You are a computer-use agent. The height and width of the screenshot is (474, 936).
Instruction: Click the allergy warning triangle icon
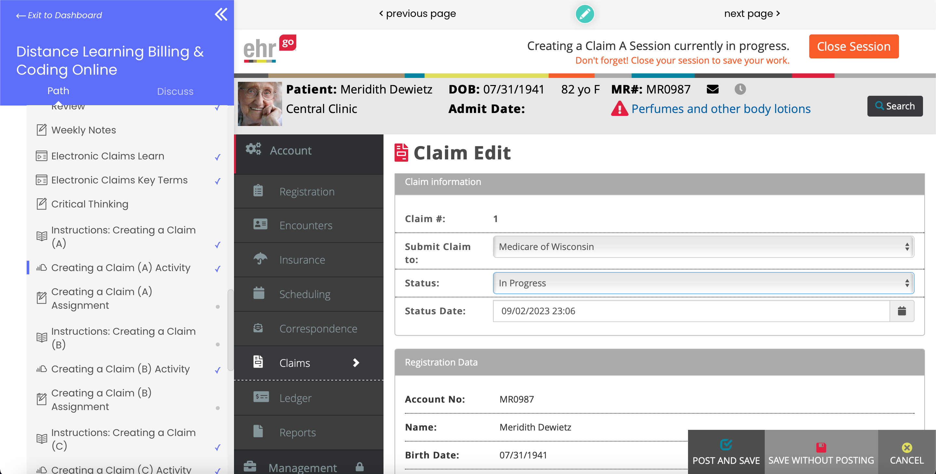pos(619,108)
